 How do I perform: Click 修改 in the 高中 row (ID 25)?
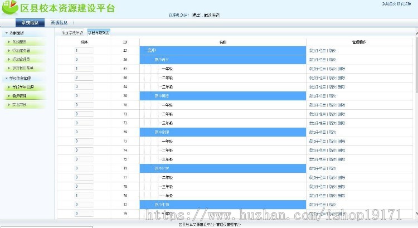pos(332,51)
